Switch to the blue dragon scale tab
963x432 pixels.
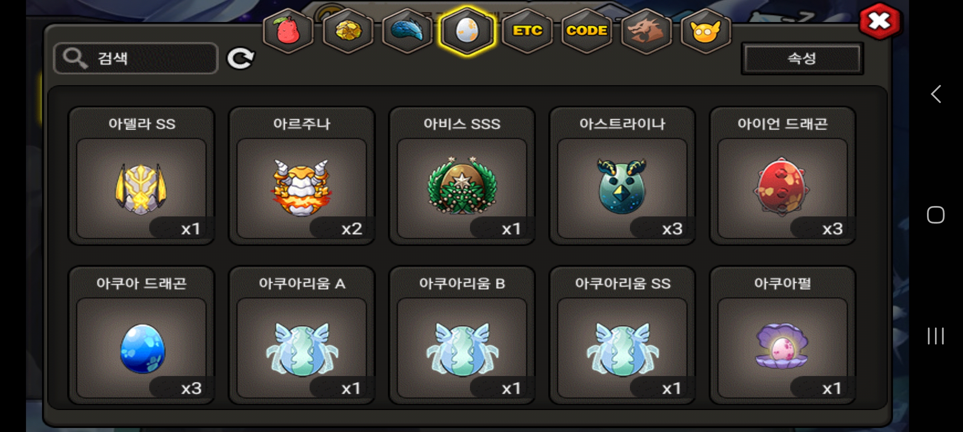[407, 31]
